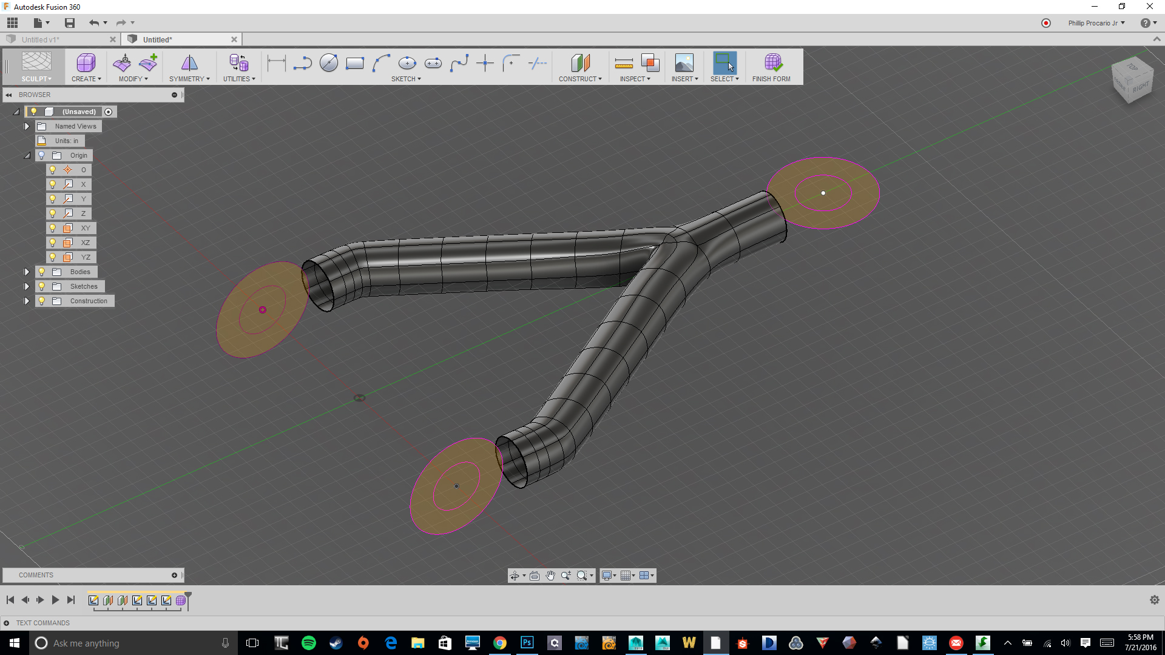Click the Save icon in quick access bar
Viewport: 1165px width, 655px height.
[x=70, y=23]
